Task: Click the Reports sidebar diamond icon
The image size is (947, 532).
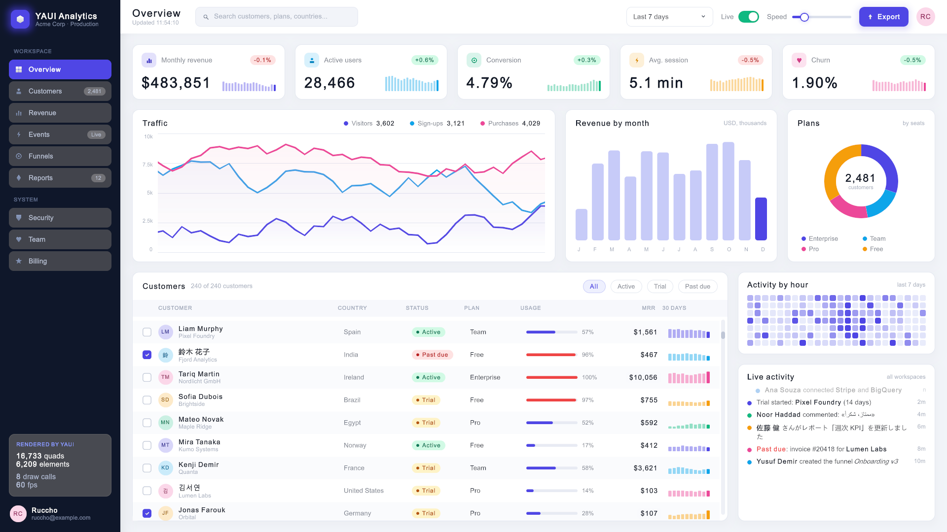Action: [19, 178]
